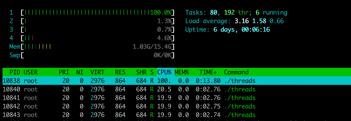Sort by the MEM% column header
This screenshot has width=351, height=121.
point(182,72)
